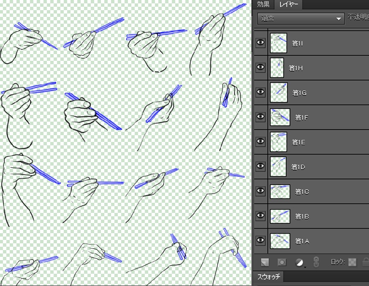Create a new layer with the page icon
The image size is (369, 286).
click(x=265, y=262)
